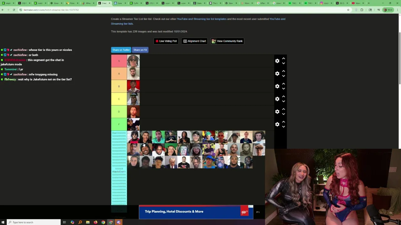This screenshot has height=225, width=401.
Task: Move A tier row up with arrow
Action: point(284,71)
